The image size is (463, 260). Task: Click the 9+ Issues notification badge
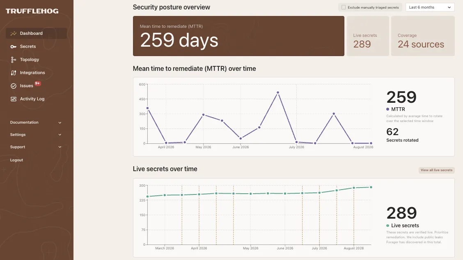tap(37, 84)
